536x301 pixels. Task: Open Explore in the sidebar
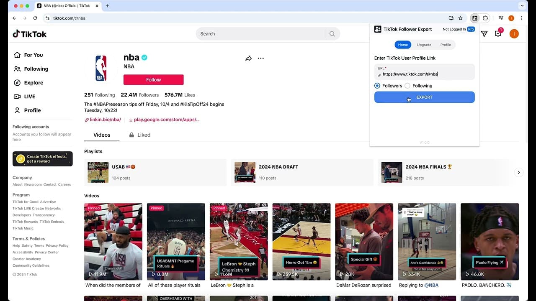pos(28,83)
